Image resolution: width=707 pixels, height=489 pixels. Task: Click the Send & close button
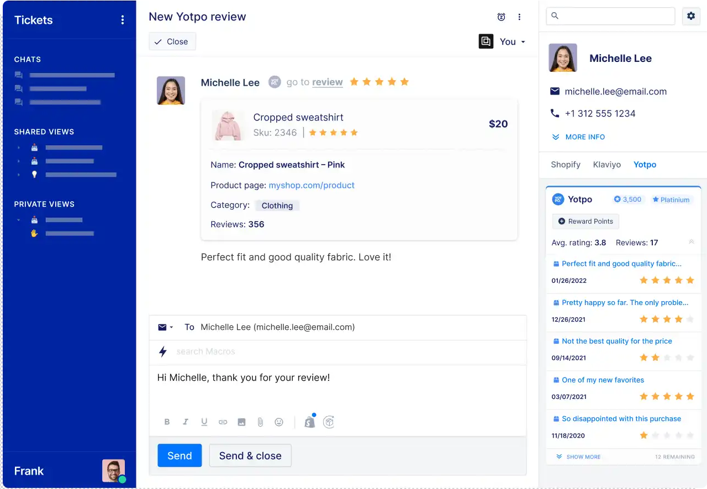[x=250, y=456]
